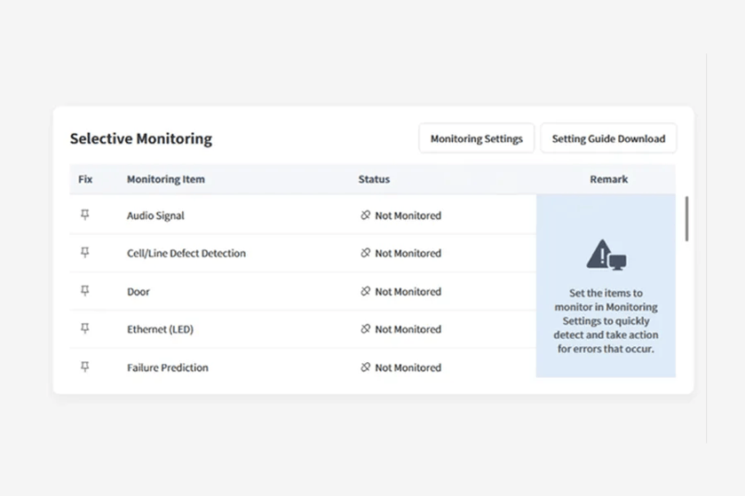The width and height of the screenshot is (745, 496).
Task: Click the Remark column header
Action: (x=608, y=179)
